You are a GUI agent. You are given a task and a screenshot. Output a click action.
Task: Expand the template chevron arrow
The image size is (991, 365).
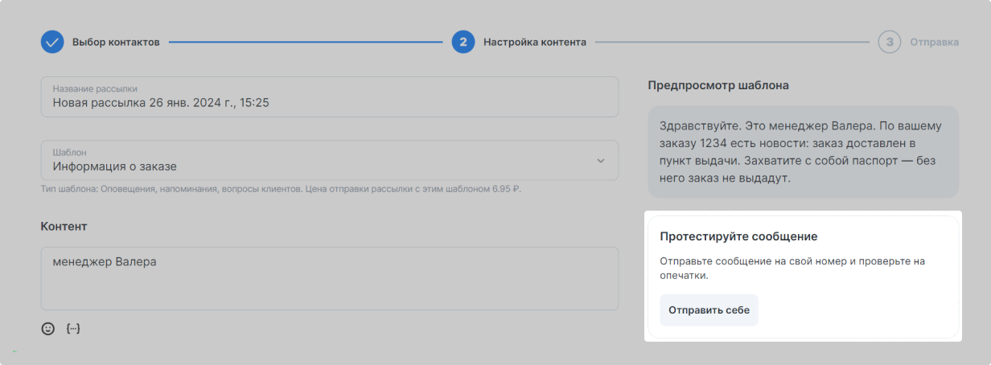(600, 161)
